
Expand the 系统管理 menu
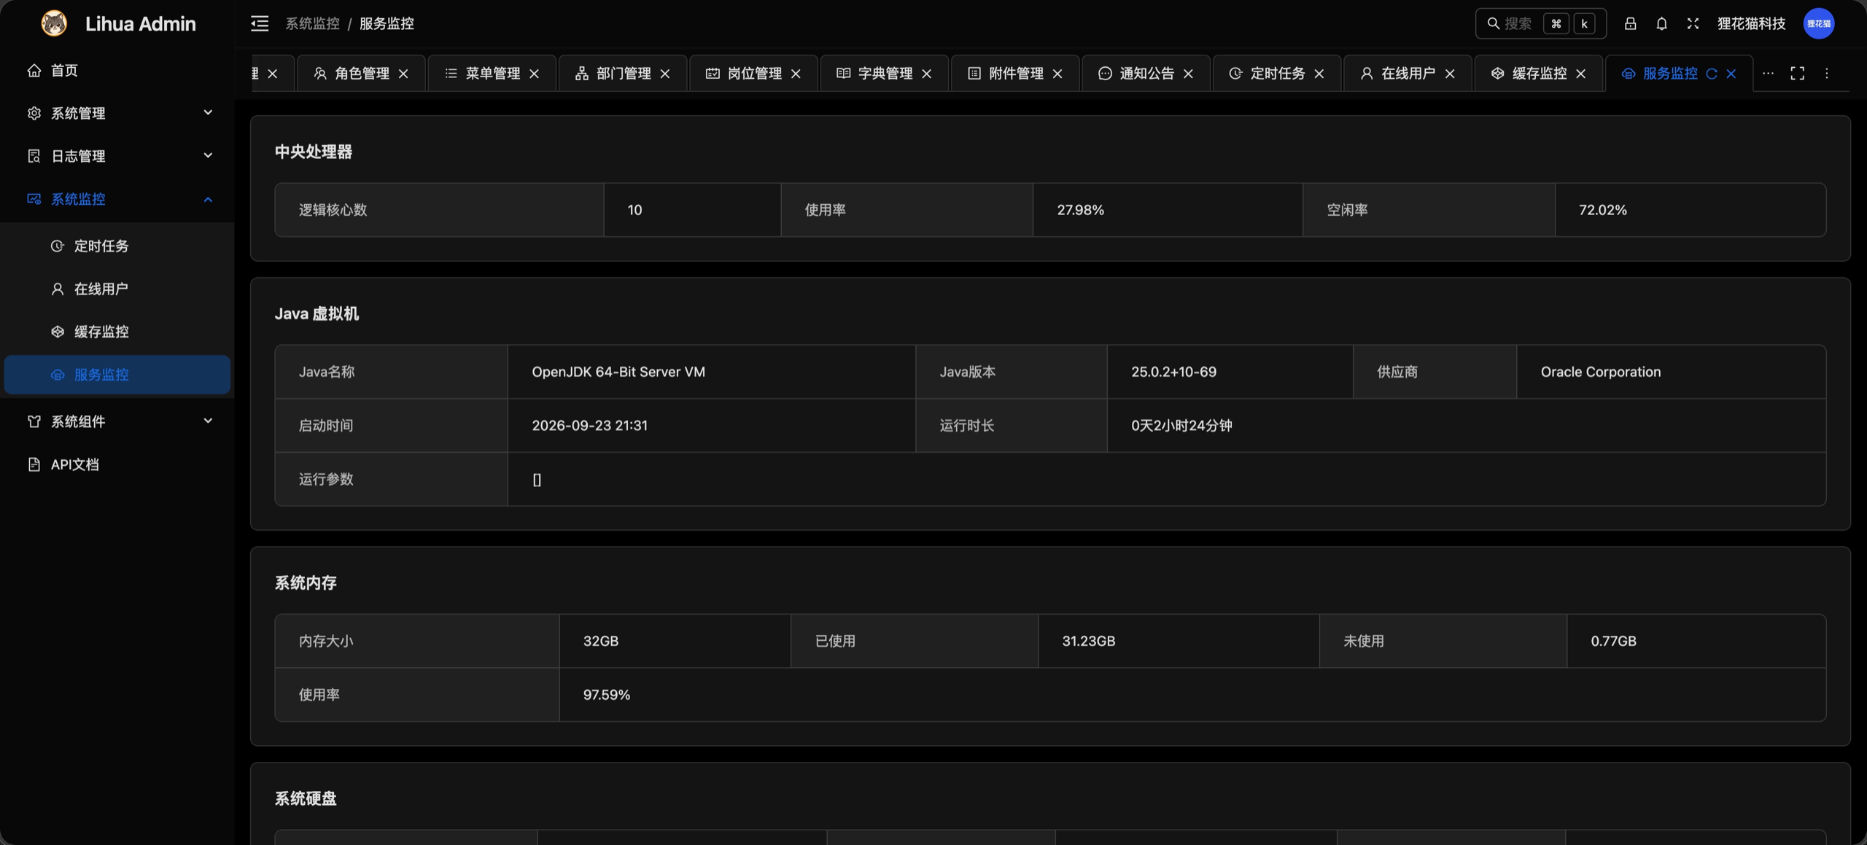click(117, 113)
